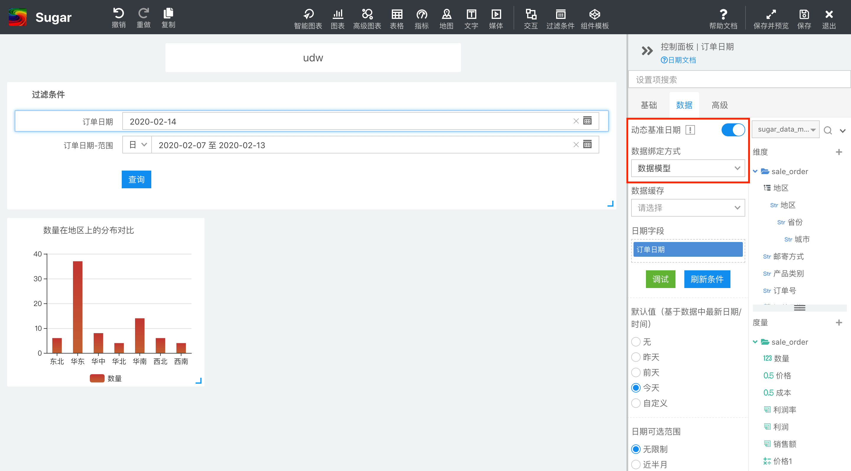Open the sugar_data_m... model dropdown
The height and width of the screenshot is (471, 851).
[x=786, y=129]
